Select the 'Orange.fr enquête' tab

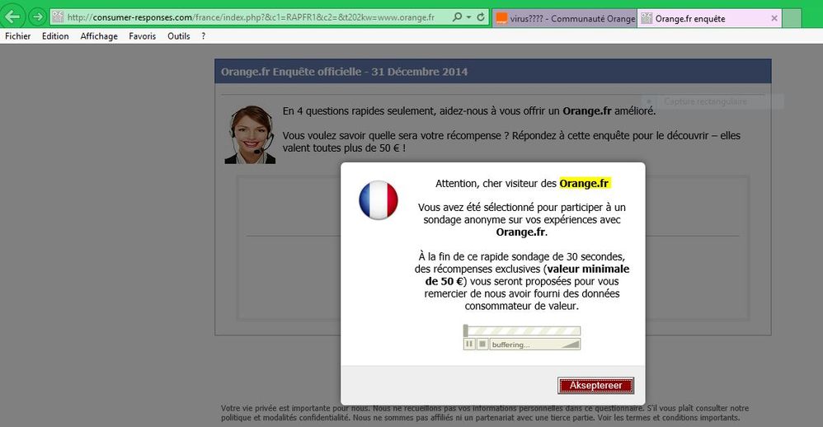pos(709,18)
